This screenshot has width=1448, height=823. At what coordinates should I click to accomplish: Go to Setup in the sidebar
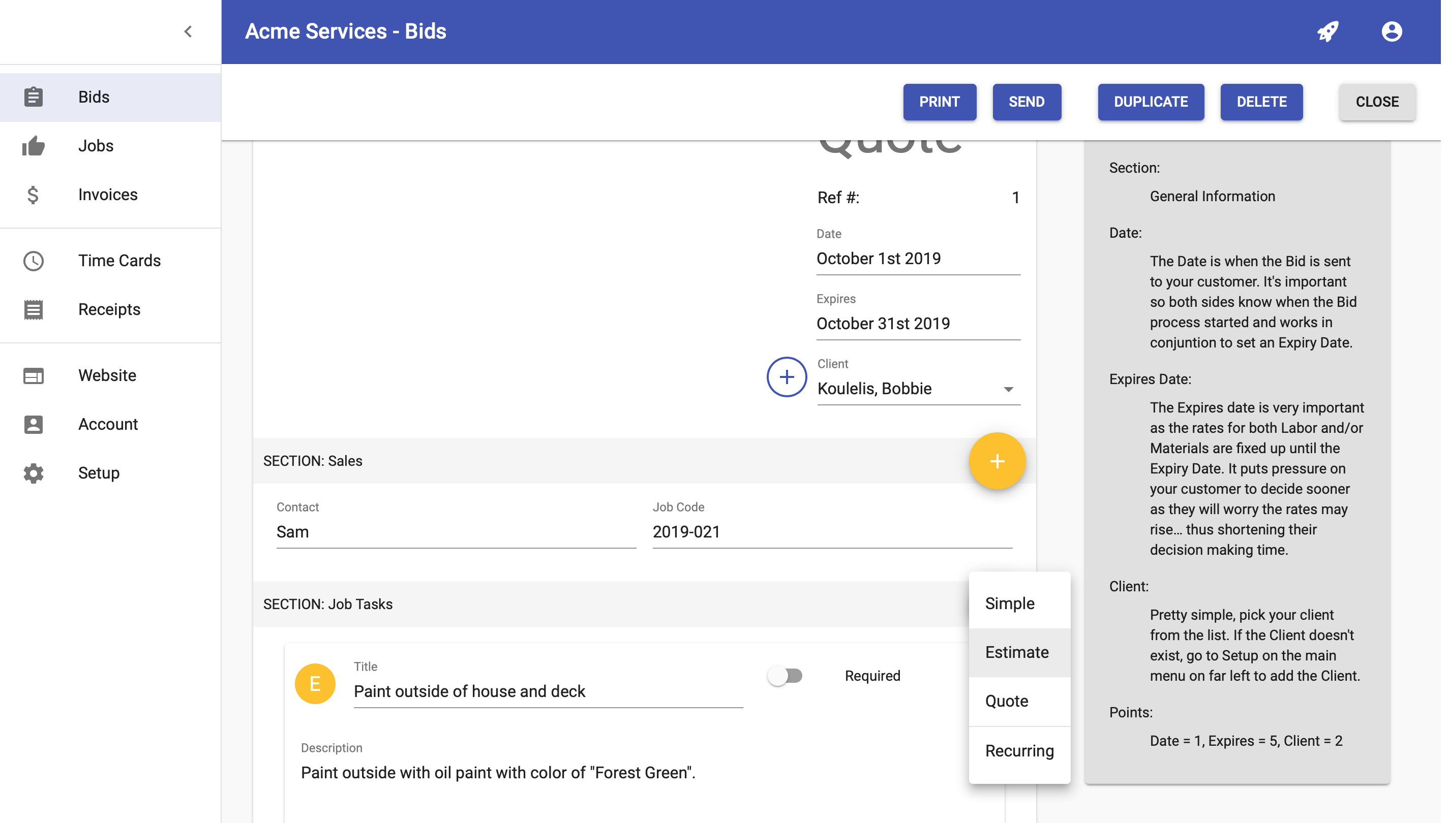tap(99, 472)
